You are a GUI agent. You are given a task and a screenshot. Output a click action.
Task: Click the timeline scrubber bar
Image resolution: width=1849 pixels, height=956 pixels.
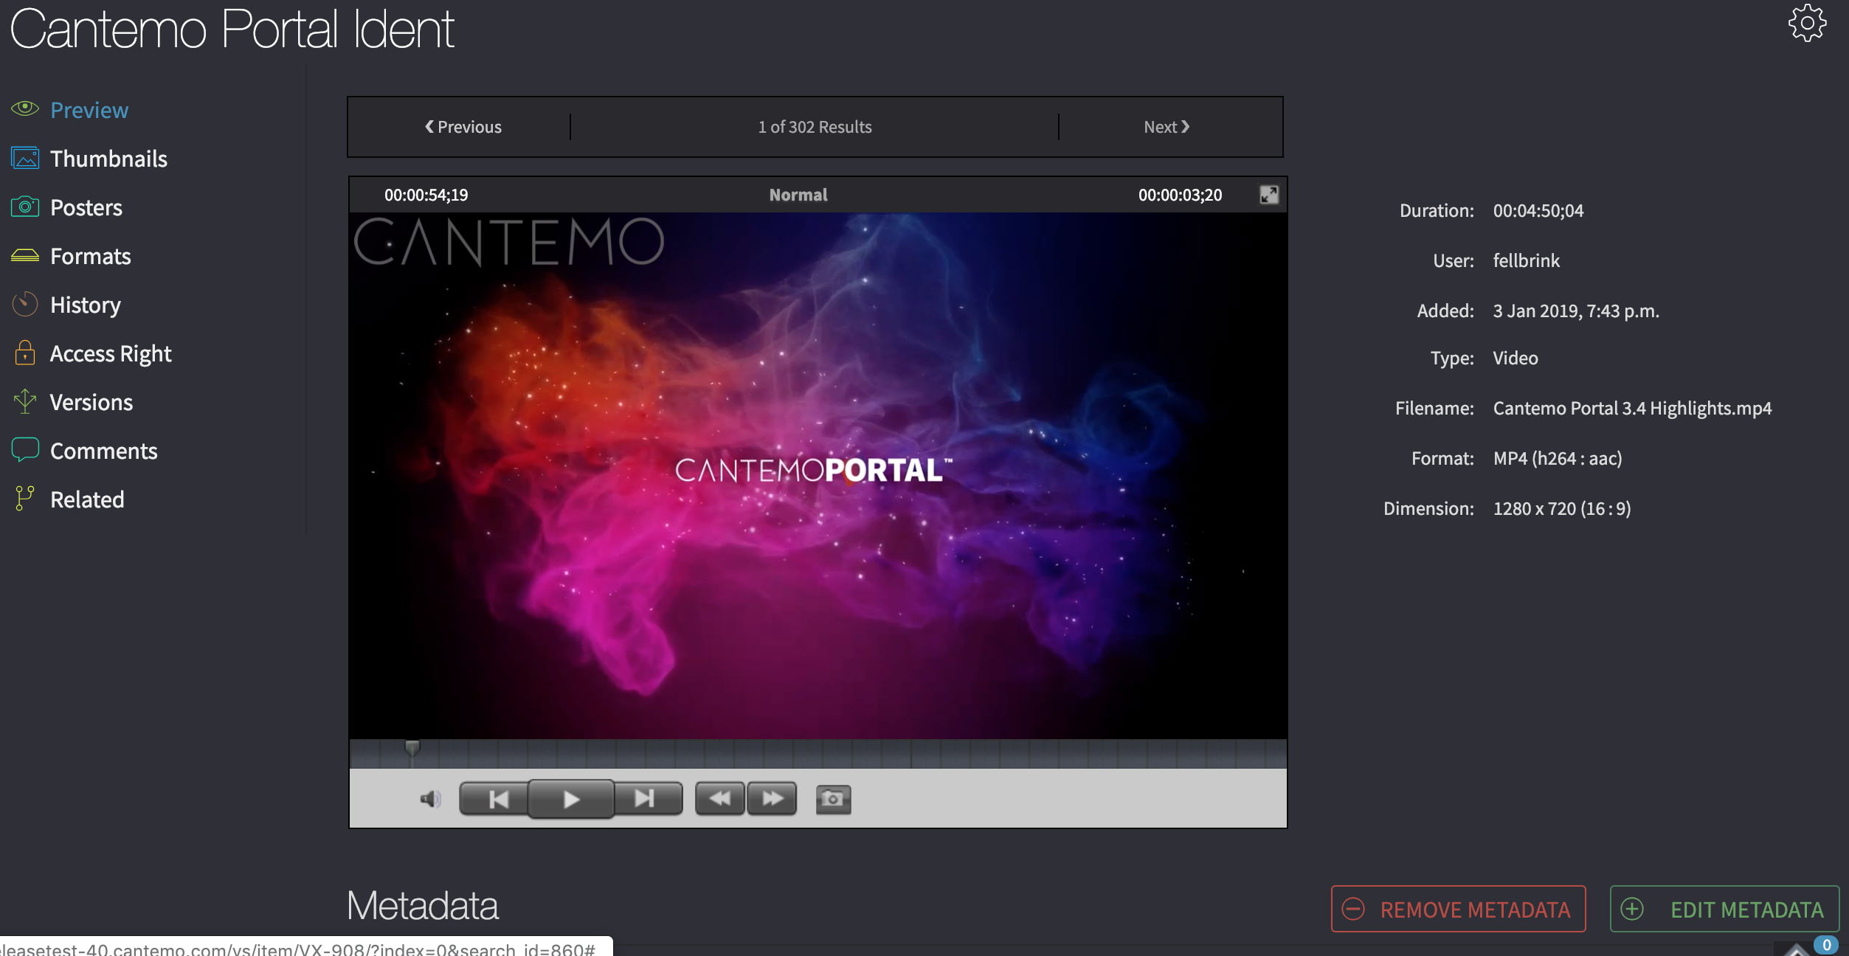(x=818, y=754)
